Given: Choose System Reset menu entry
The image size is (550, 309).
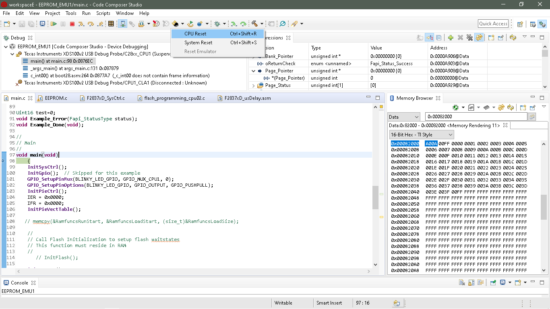Looking at the screenshot, I should [198, 43].
